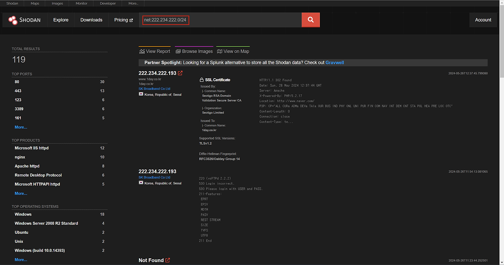This screenshot has height=265, width=504.
Task: Filter results by Microsoft IIS httpd
Action: [31, 148]
